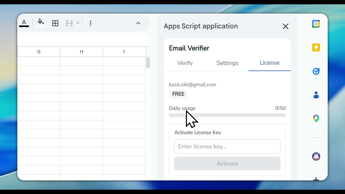Switch to the Verify tab
The height and width of the screenshot is (194, 345).
(x=185, y=63)
